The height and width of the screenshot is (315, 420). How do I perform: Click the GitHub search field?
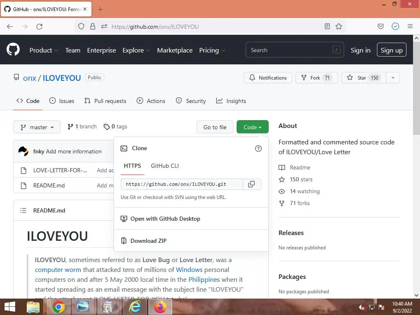pos(294,50)
